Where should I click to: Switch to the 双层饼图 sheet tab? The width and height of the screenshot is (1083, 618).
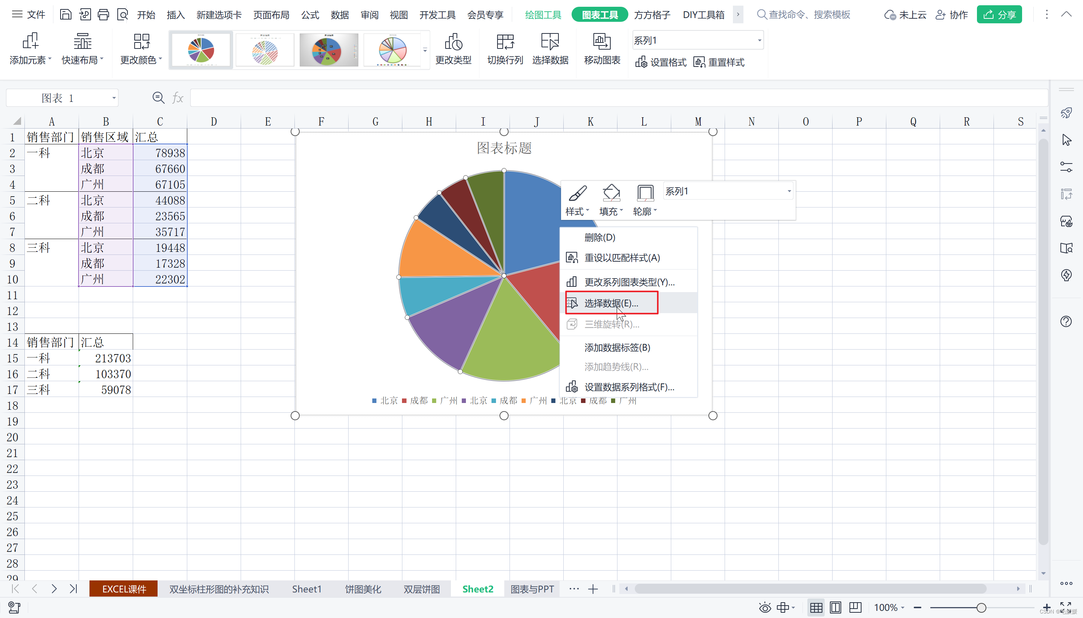[x=421, y=589]
